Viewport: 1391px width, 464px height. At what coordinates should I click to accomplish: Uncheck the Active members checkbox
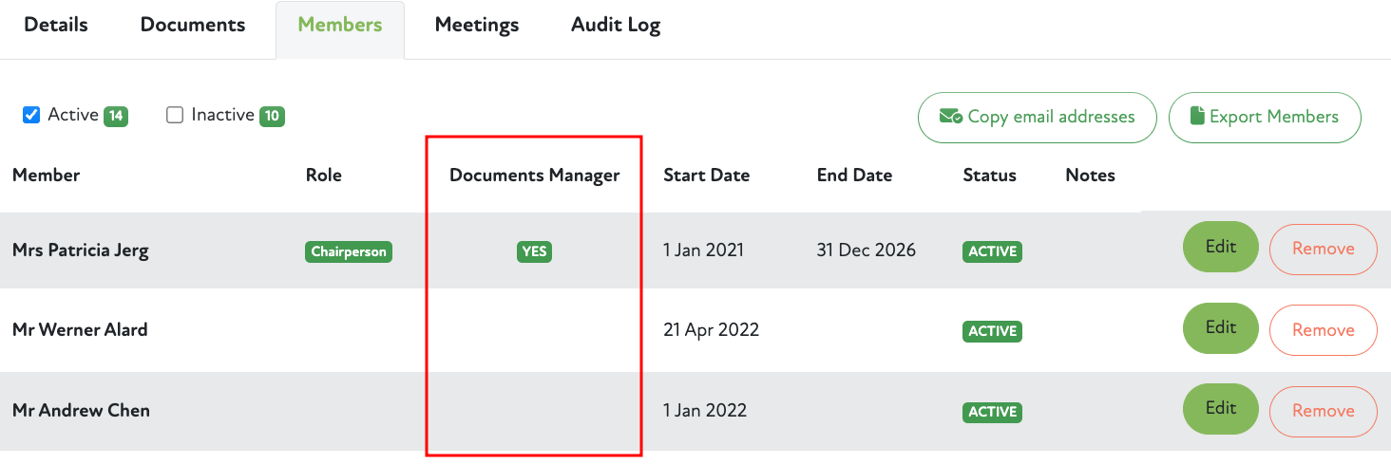point(31,115)
